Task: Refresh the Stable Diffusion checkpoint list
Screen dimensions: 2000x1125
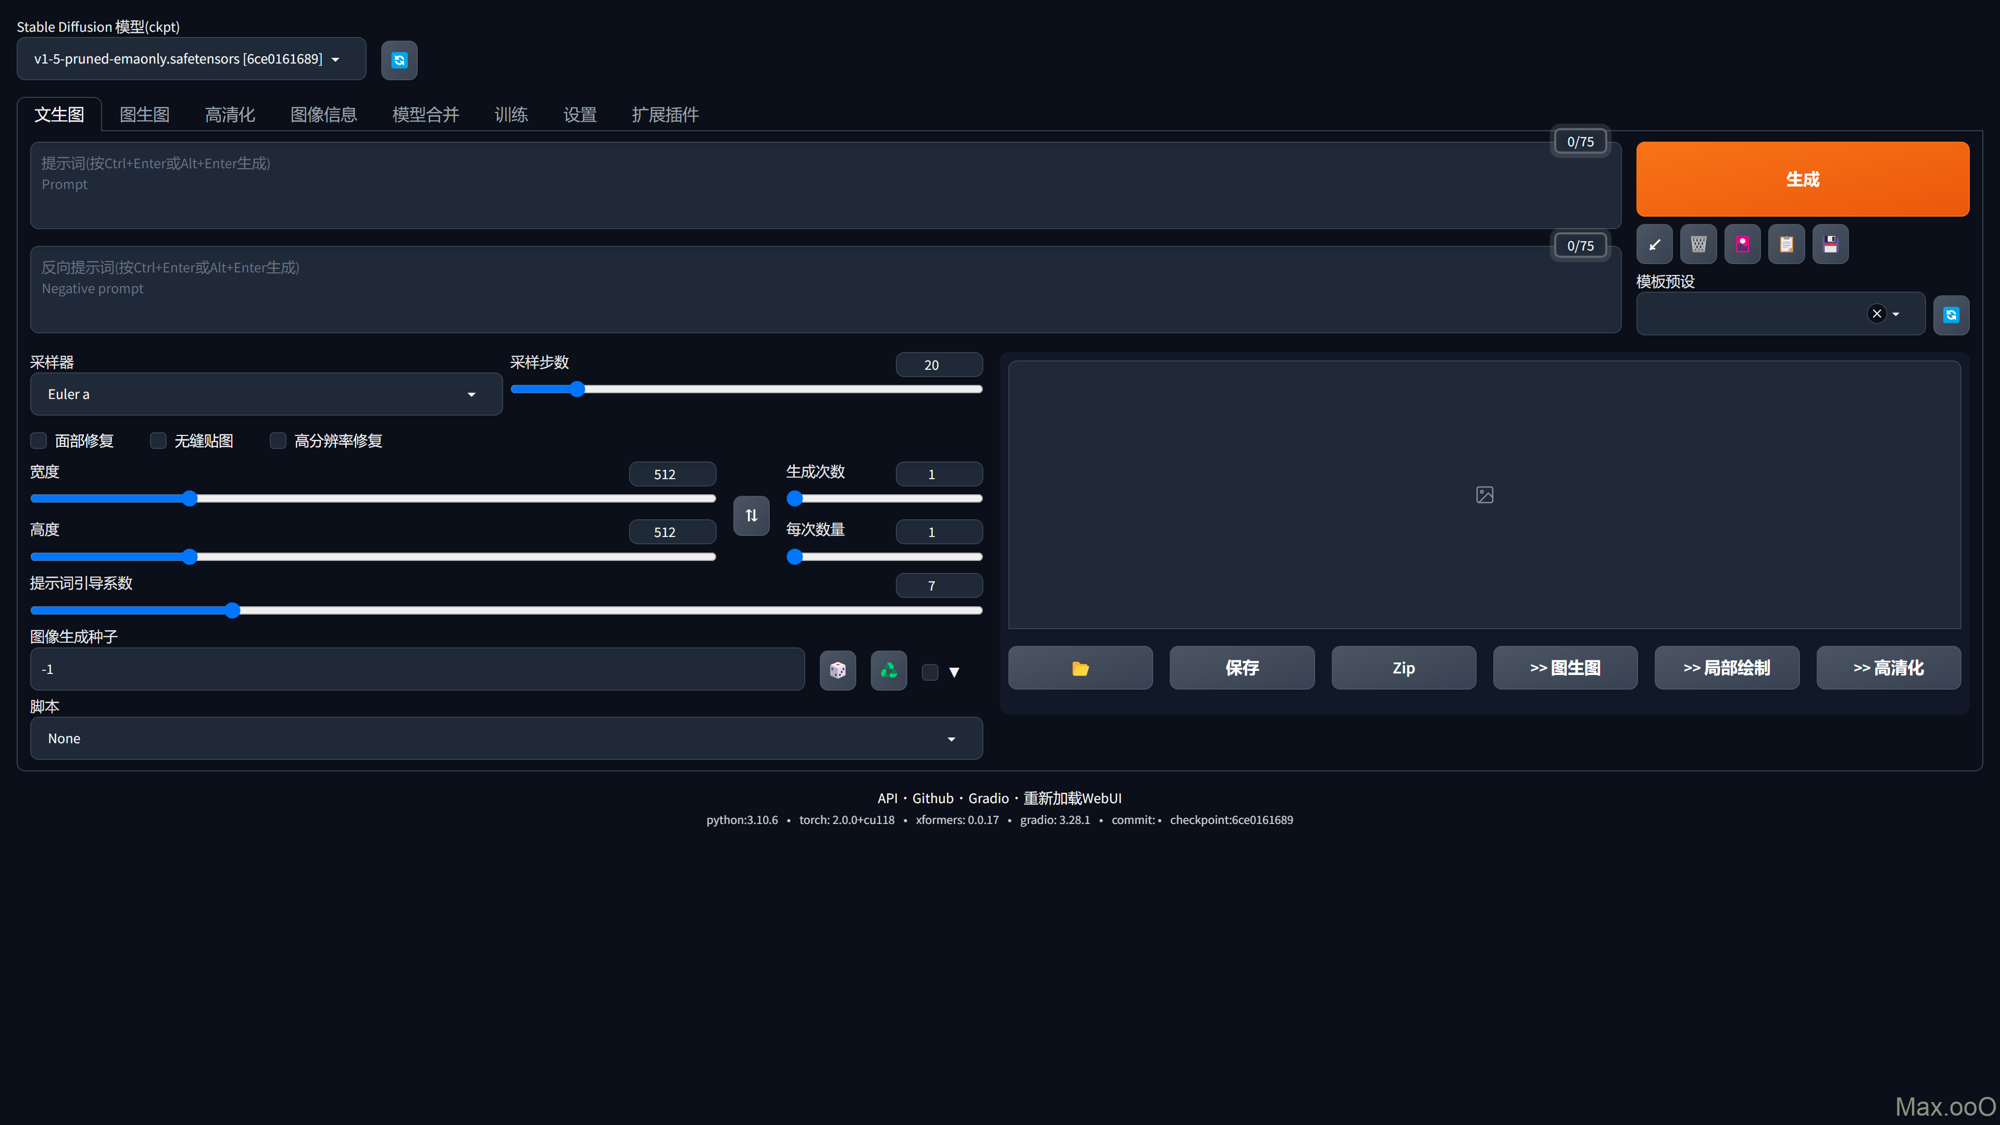Action: click(x=399, y=60)
